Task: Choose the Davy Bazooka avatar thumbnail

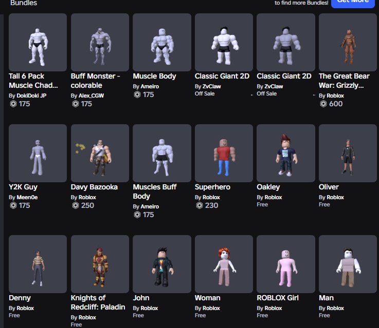Action: (x=100, y=153)
